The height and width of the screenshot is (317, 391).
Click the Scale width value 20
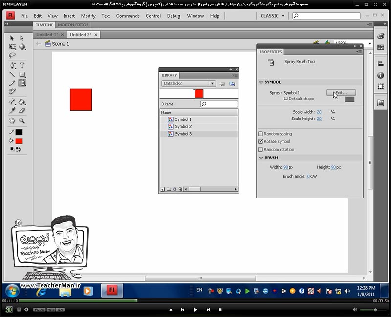319,112
